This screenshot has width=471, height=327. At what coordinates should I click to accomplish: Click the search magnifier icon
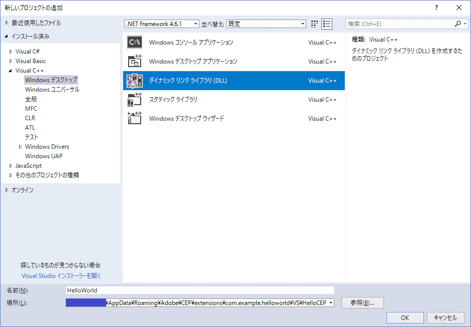coord(458,24)
